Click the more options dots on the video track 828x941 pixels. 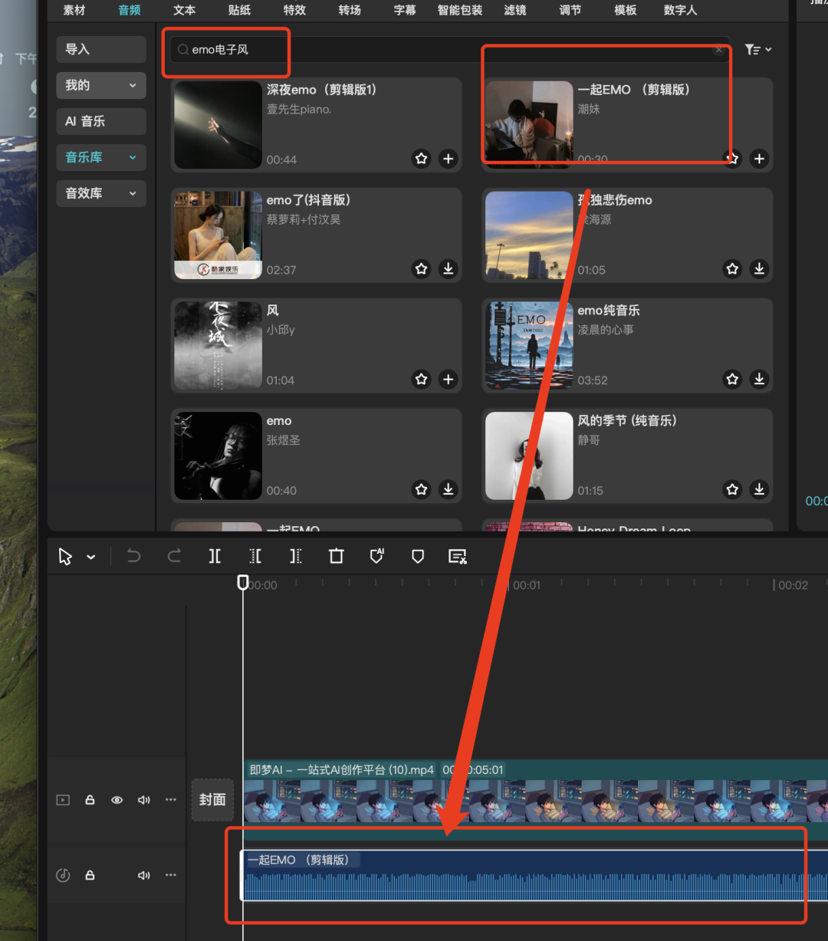[x=170, y=800]
